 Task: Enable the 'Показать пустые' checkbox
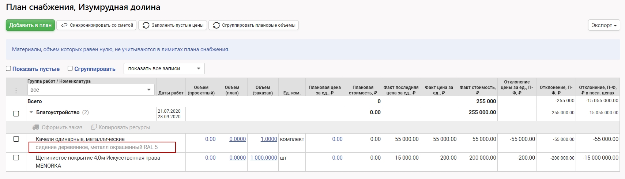pyautogui.click(x=8, y=68)
